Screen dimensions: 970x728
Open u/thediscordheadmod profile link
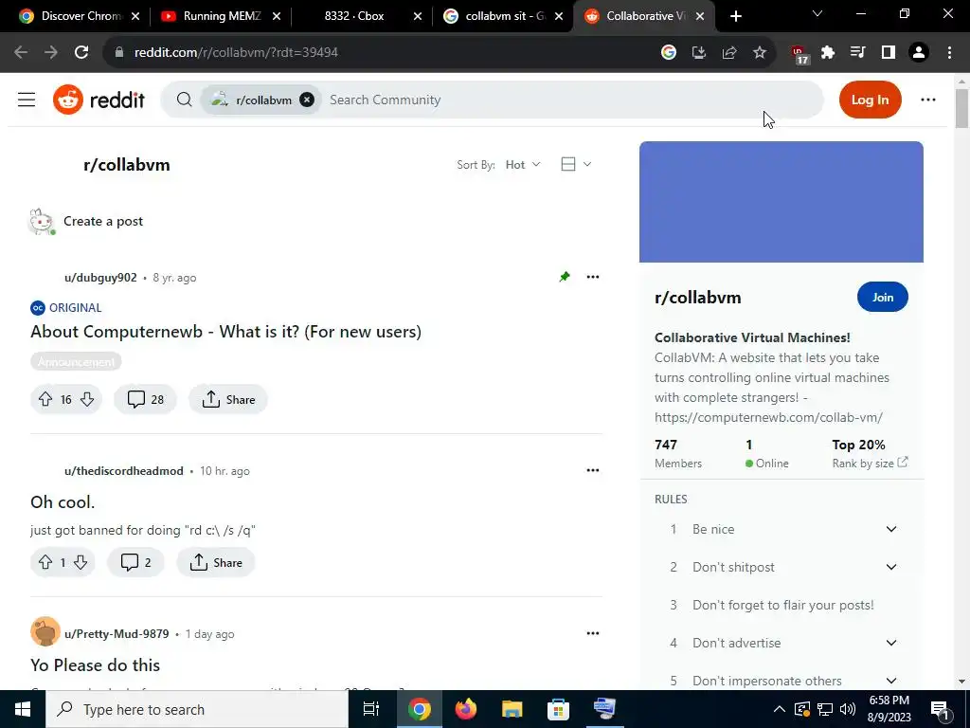pos(124,470)
